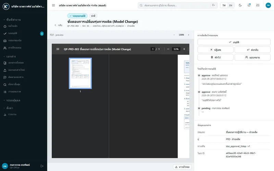Go back with กลับ link
Screen dimensions: 274x171
tap(58, 25)
